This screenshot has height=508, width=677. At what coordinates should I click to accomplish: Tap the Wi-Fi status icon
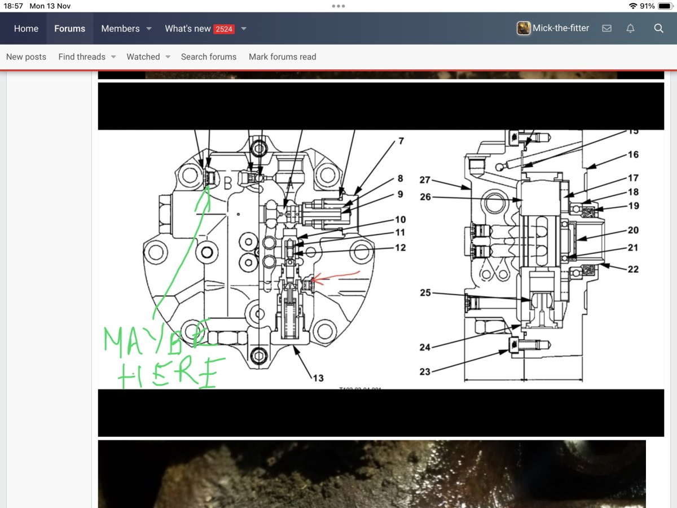click(633, 6)
